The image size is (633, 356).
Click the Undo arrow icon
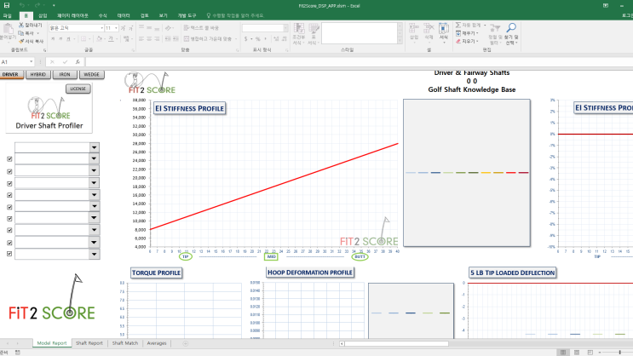click(22, 6)
